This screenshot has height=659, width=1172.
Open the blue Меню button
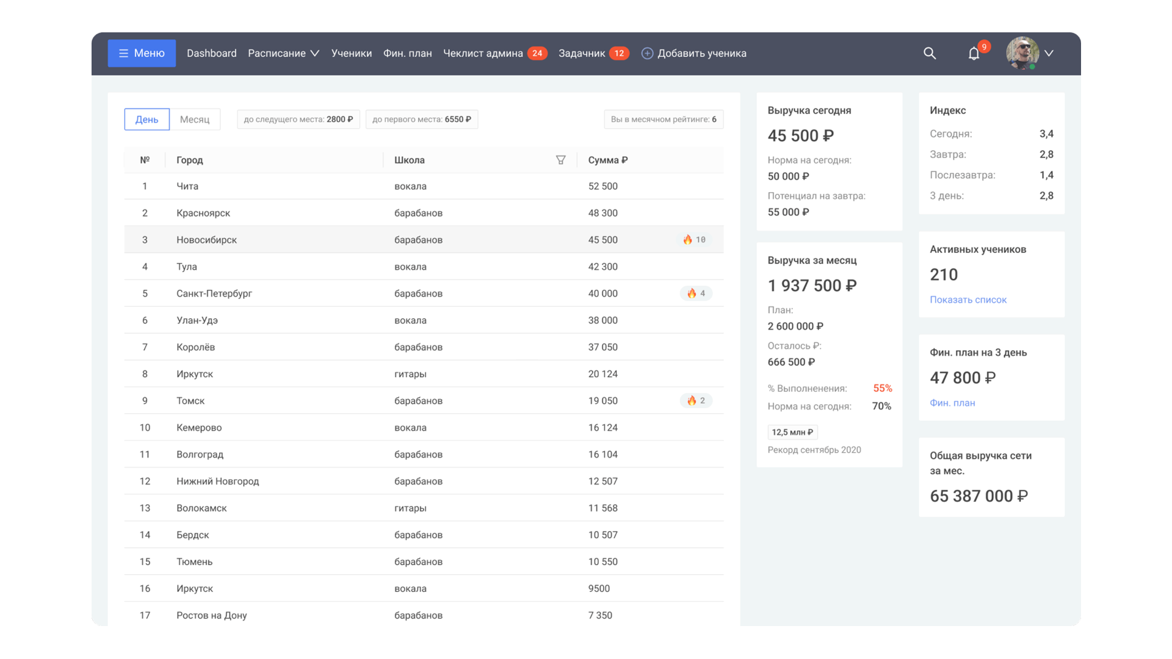point(142,53)
